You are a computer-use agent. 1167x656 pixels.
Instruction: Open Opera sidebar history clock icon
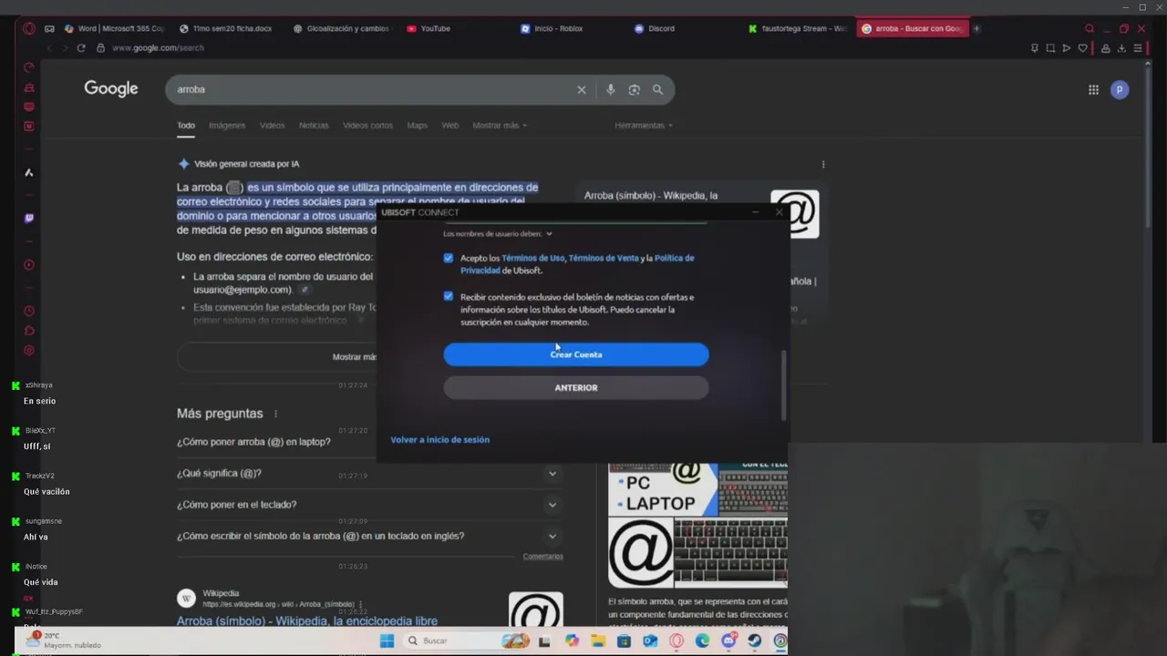[x=29, y=311]
